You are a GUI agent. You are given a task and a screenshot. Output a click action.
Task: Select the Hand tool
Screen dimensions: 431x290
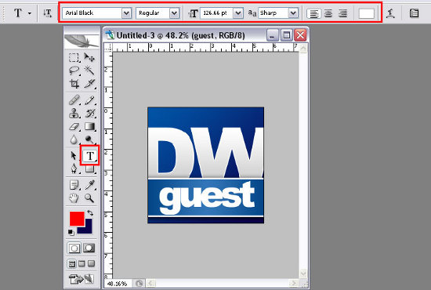click(74, 198)
